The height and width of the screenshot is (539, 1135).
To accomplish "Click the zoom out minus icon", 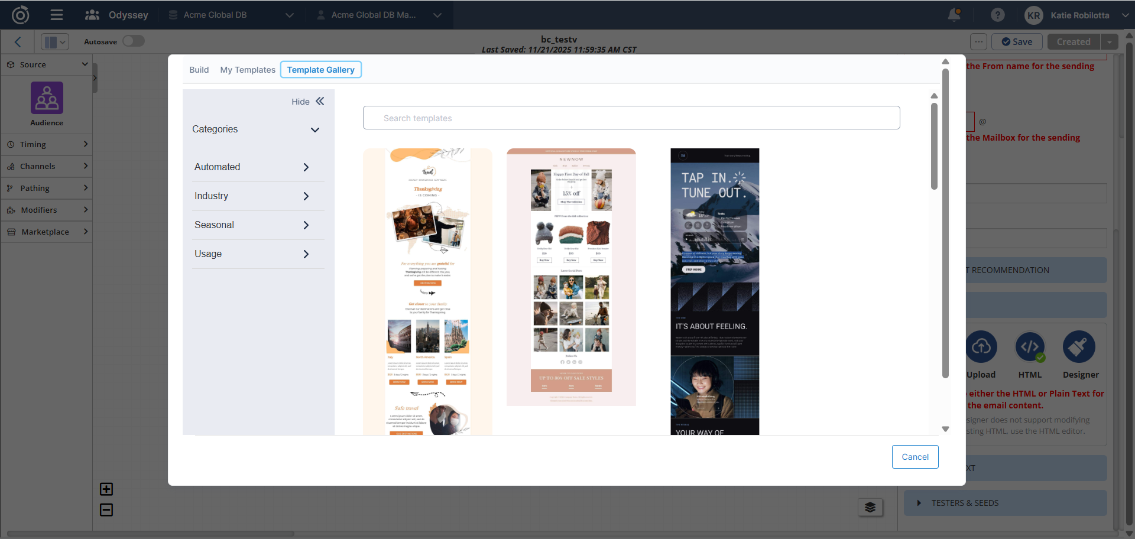I will [106, 509].
